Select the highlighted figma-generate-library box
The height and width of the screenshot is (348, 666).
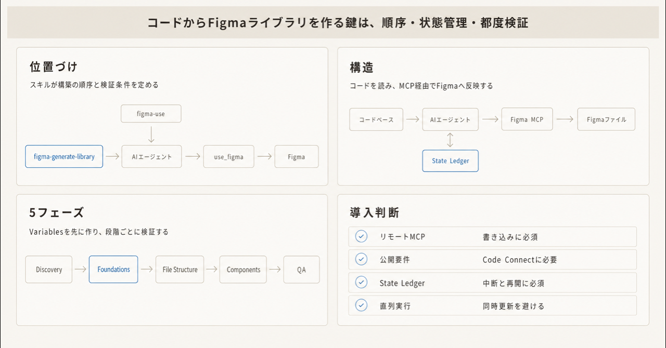[64, 156]
